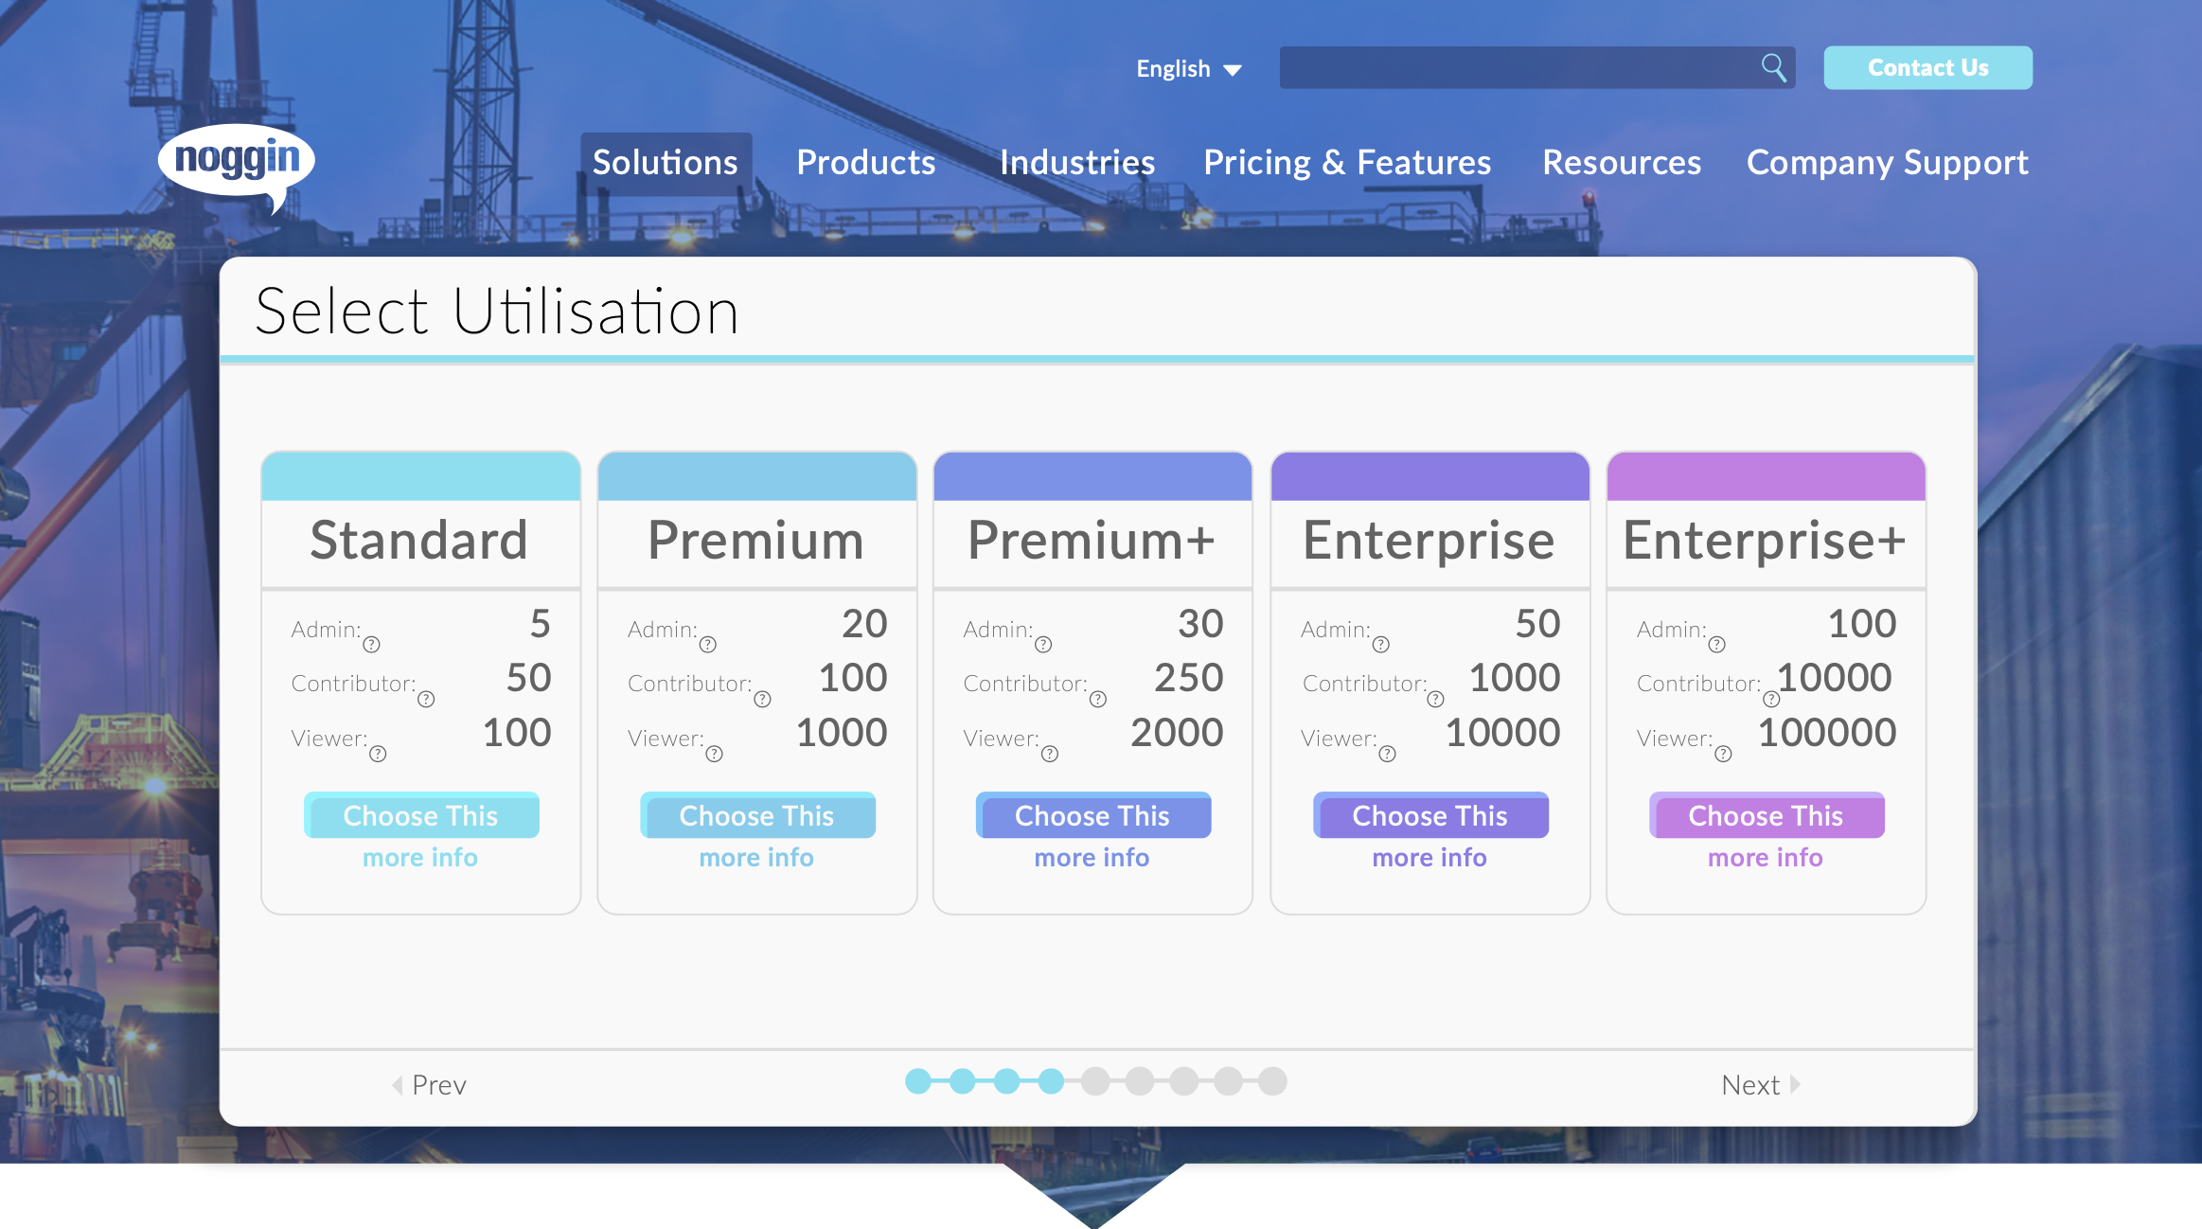Go to Next step arrow

tap(1760, 1085)
